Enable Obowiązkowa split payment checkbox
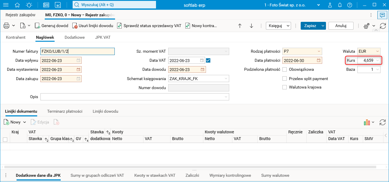Viewport: 389px width, 182px height. pos(285,70)
